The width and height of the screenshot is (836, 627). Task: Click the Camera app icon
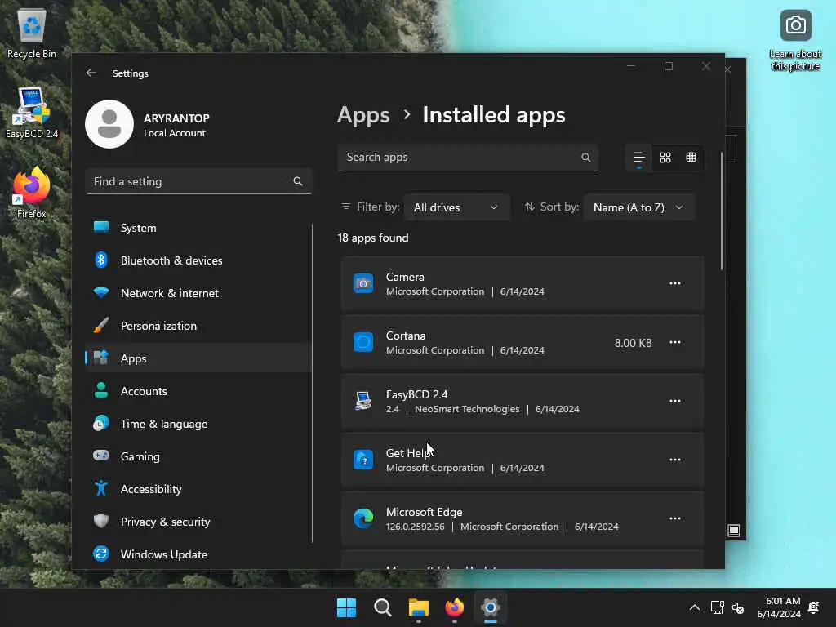pos(363,283)
